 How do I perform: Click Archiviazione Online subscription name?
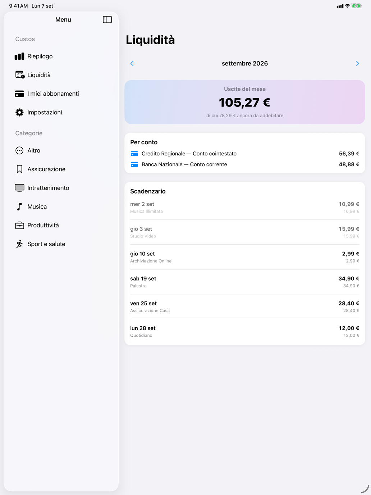[151, 261]
